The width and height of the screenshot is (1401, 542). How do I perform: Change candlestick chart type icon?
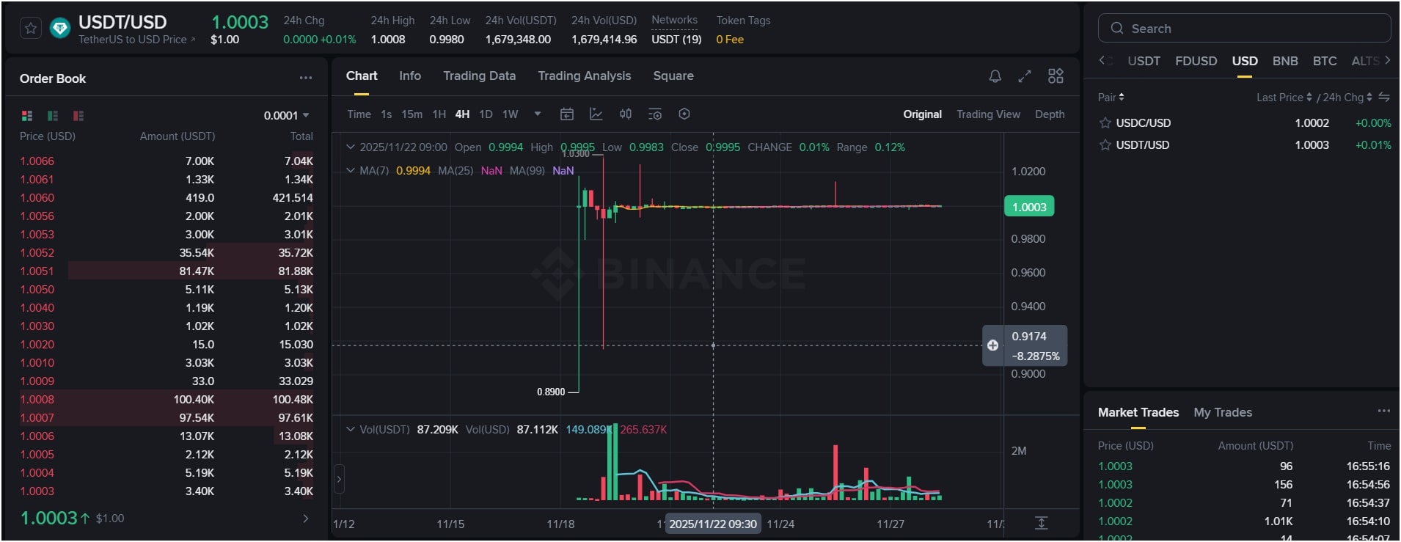pos(625,114)
